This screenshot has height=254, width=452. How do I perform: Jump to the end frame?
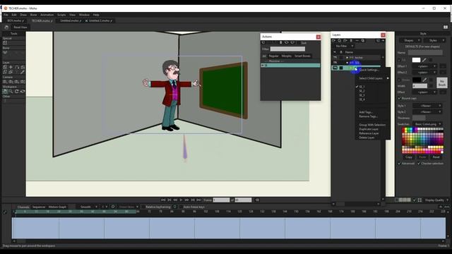tap(198, 200)
